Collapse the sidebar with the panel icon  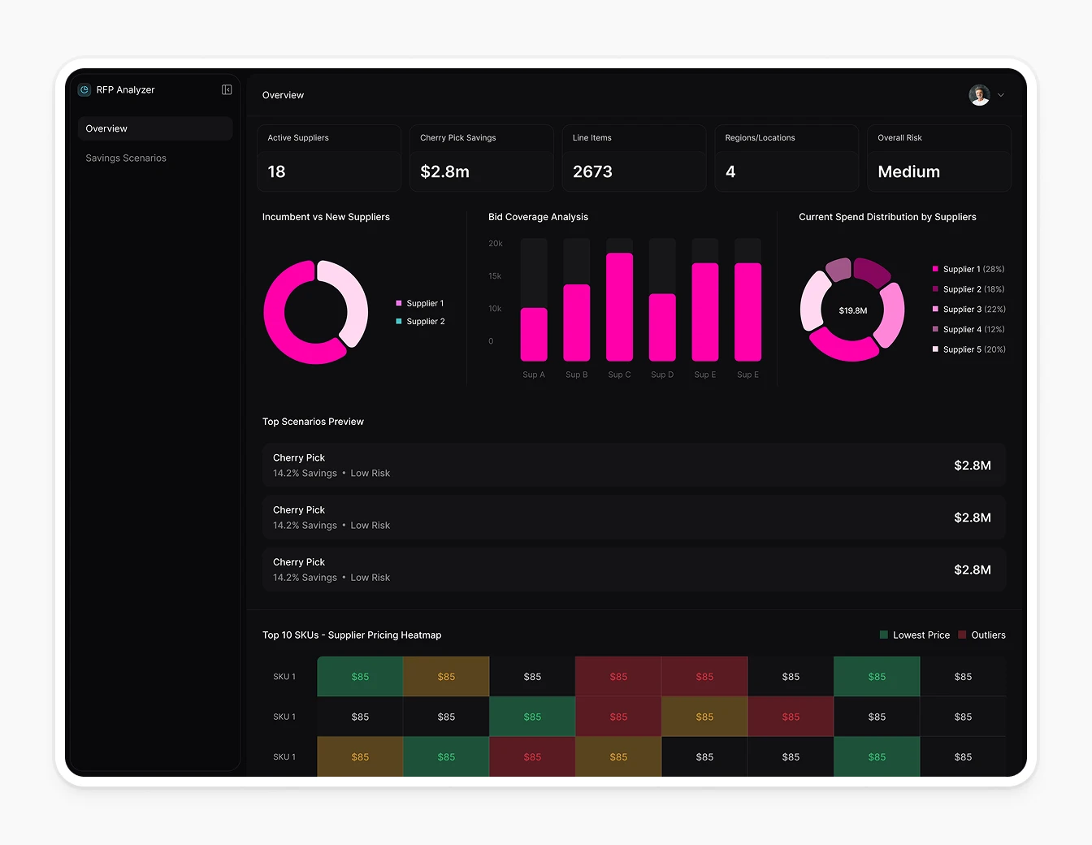(227, 90)
